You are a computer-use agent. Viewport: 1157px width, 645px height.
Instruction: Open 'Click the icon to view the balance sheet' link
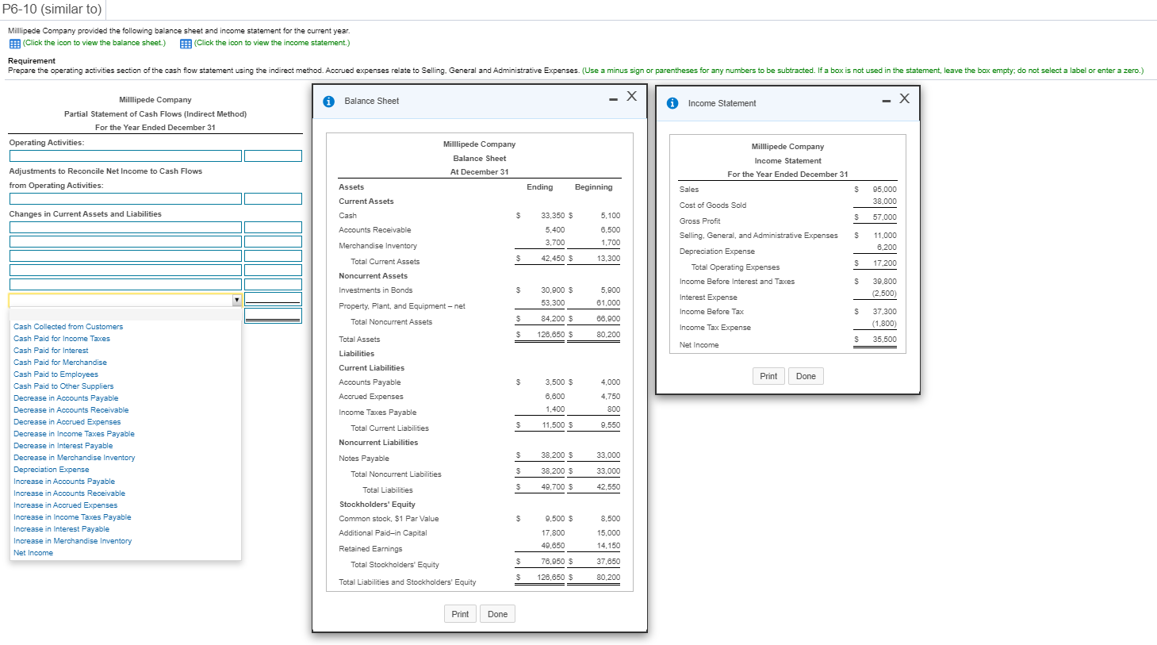click(x=94, y=43)
